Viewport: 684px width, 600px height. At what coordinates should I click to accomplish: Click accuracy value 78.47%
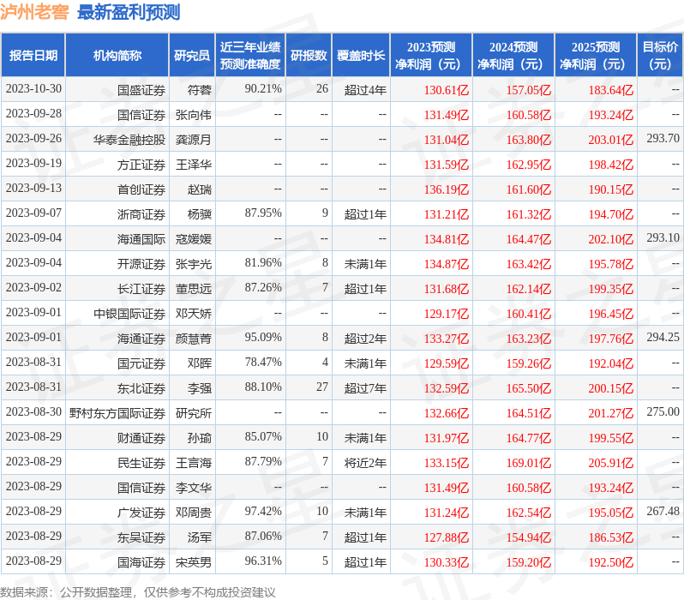pyautogui.click(x=263, y=363)
